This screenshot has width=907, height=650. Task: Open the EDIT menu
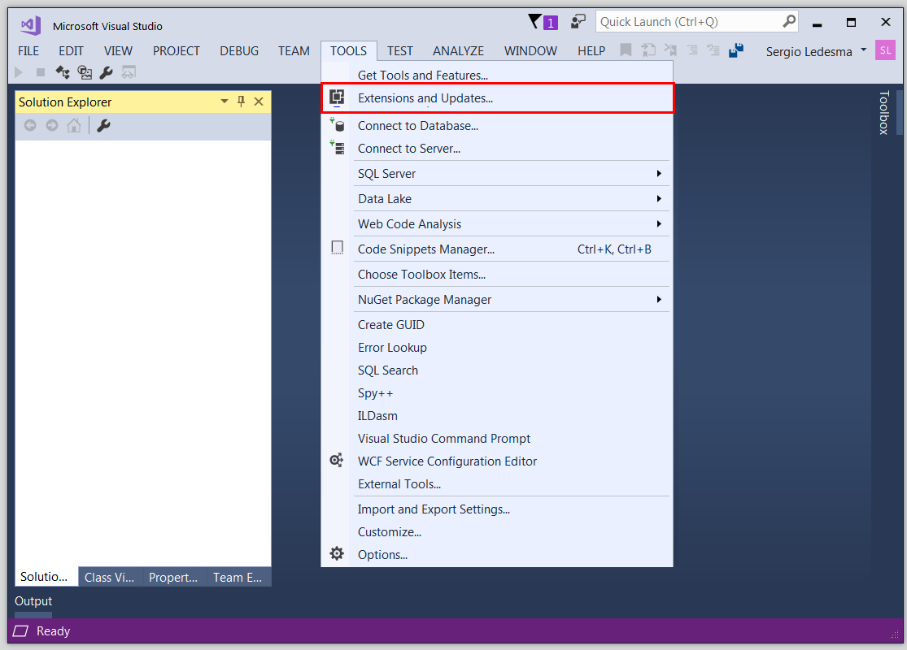71,51
